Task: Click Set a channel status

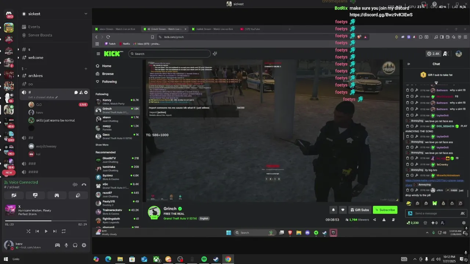Action: point(43,98)
